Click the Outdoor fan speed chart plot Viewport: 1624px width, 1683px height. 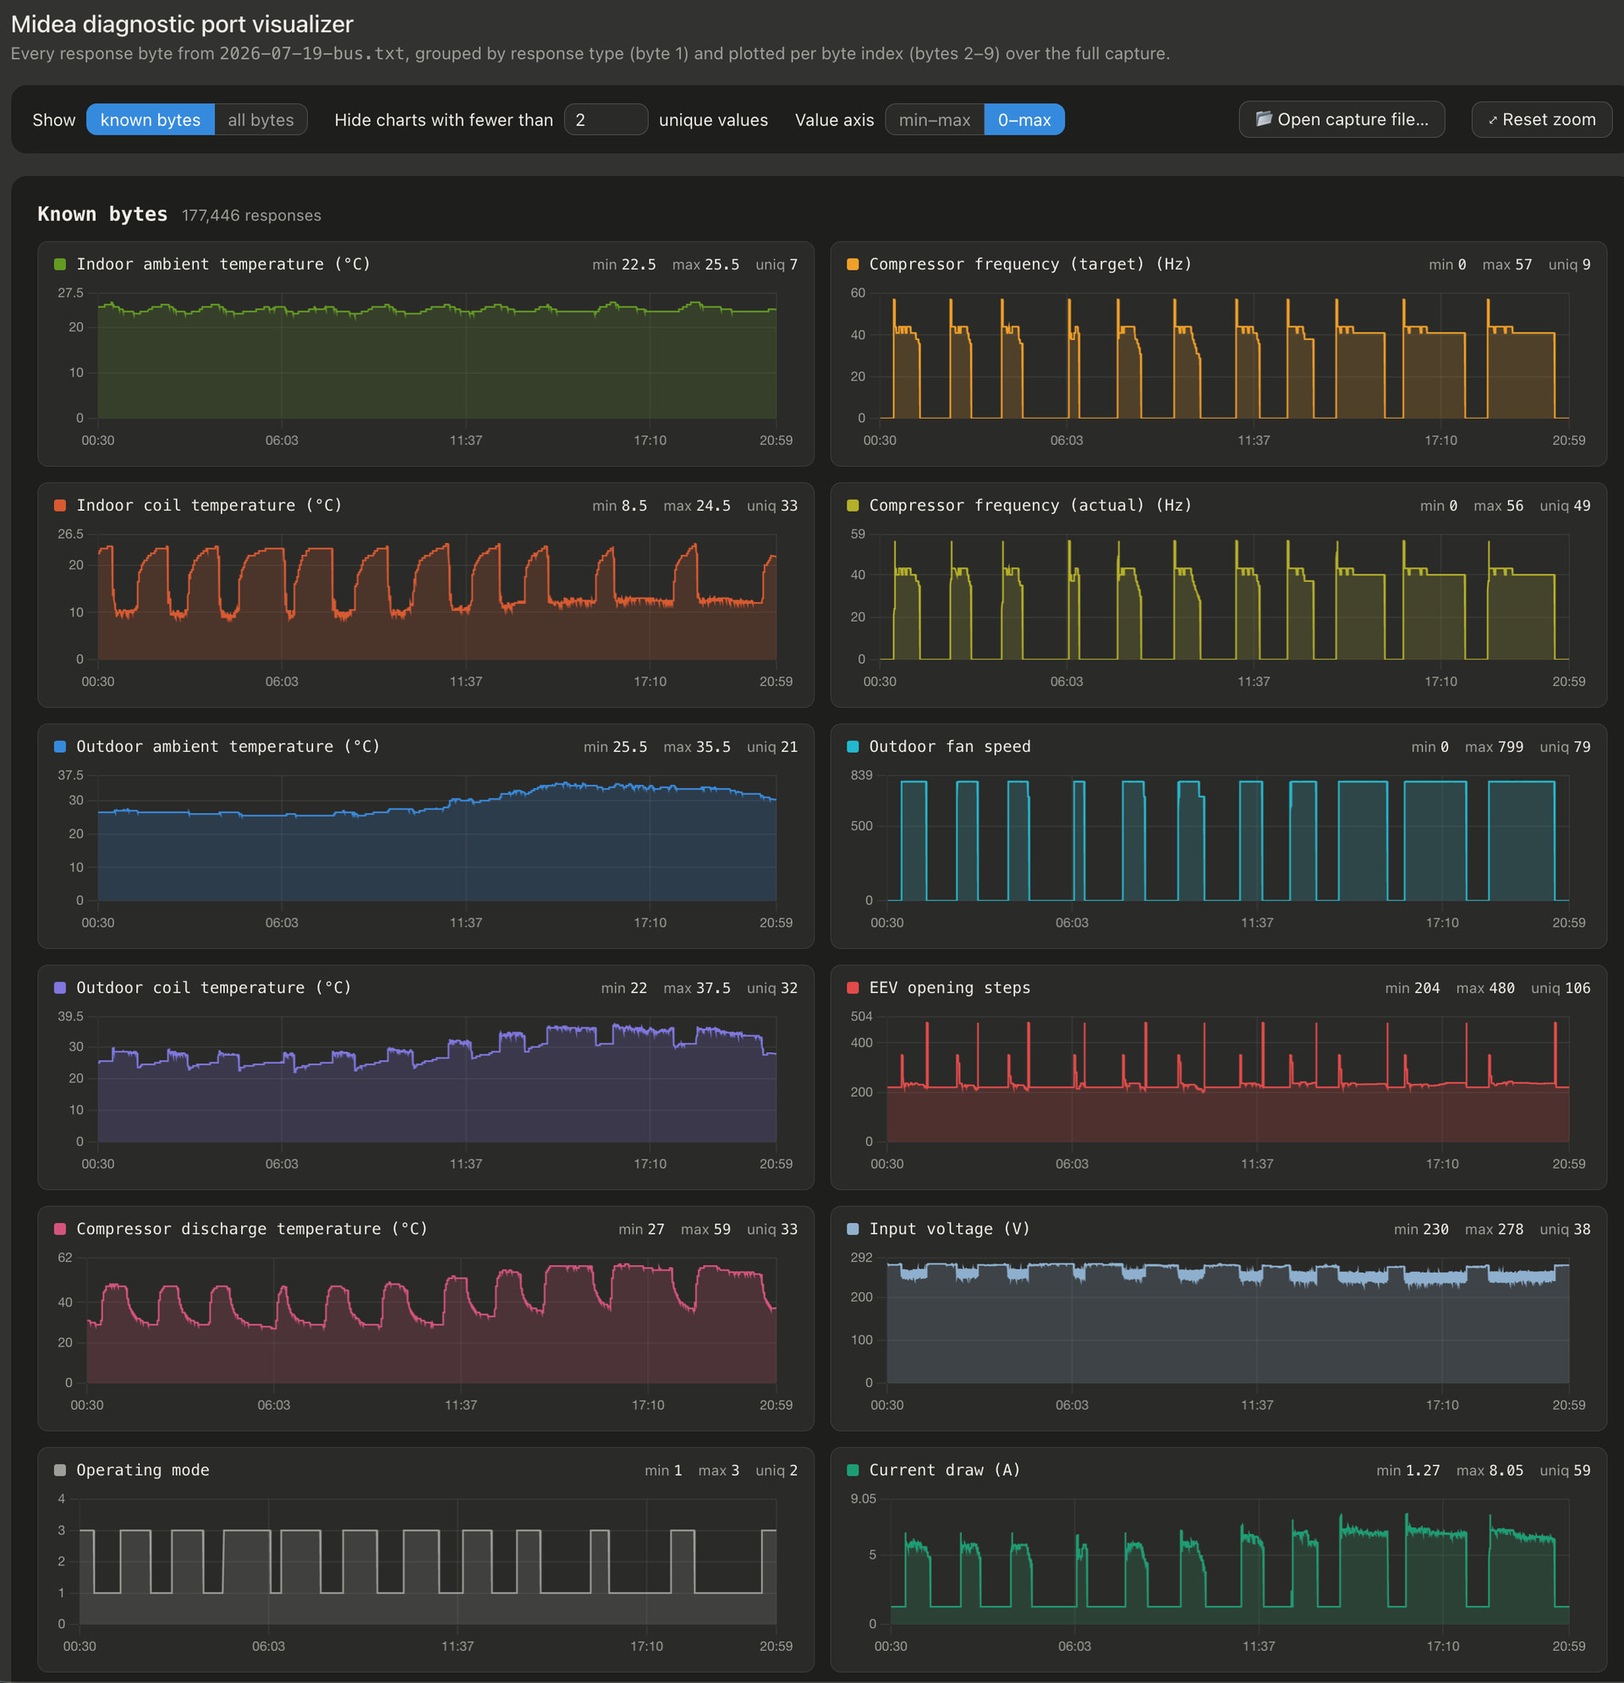1228,838
